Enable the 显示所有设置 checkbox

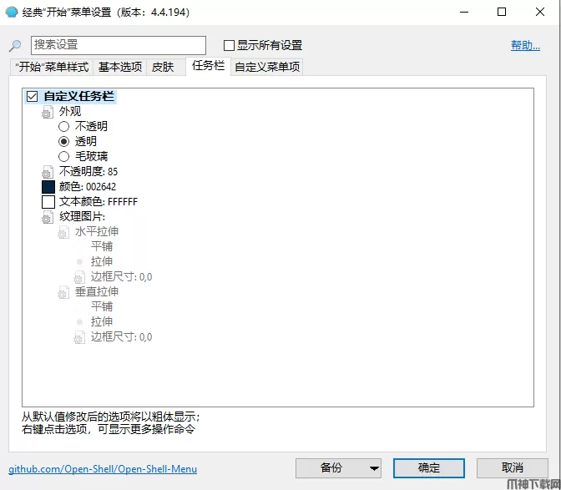point(229,45)
